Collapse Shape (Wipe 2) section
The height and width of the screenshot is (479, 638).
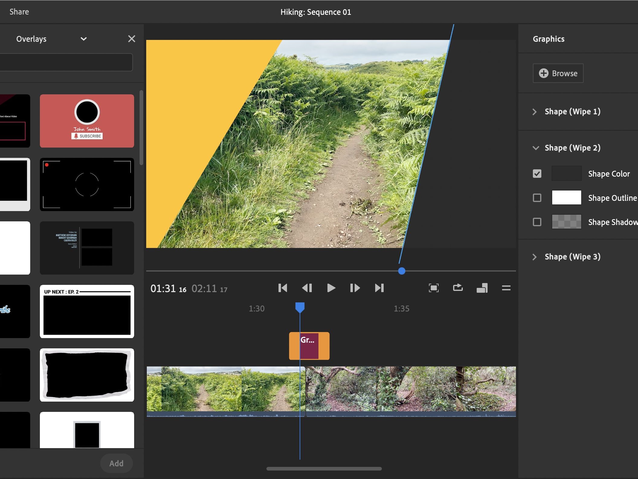pyautogui.click(x=536, y=148)
